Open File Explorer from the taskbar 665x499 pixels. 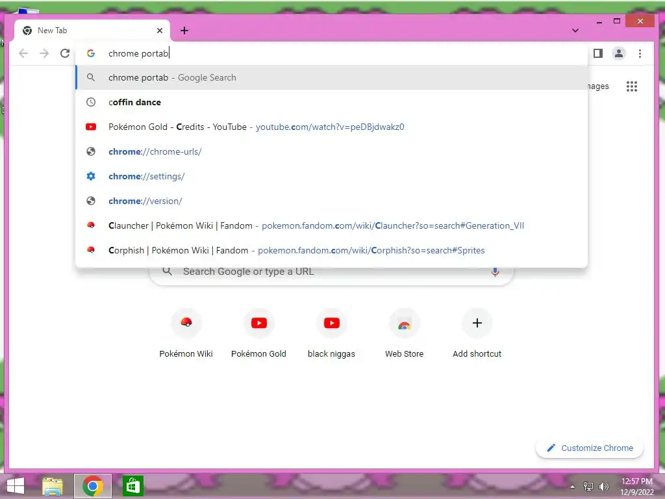tap(53, 486)
